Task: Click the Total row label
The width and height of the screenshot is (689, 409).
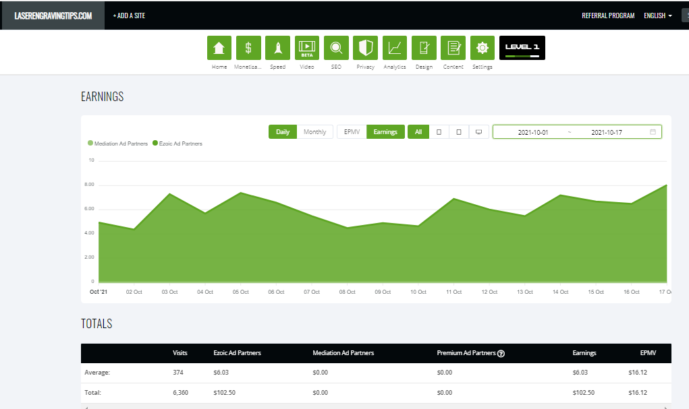Action: (92, 393)
